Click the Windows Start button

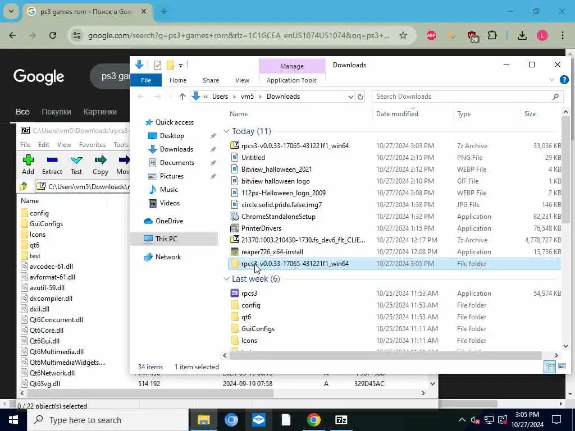pos(13,420)
